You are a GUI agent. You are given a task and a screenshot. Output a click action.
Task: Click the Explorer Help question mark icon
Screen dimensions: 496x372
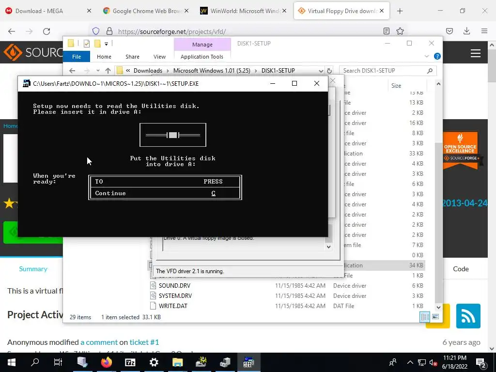pos(437,56)
